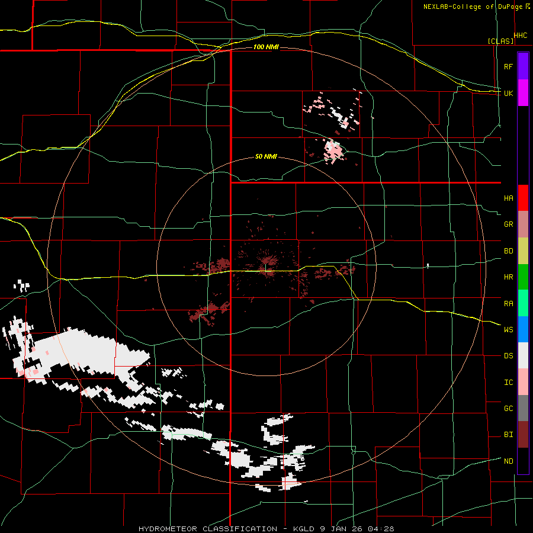This screenshot has width=533, height=533.
Task: Click the RF purple legend swatch
Action: (x=523, y=66)
